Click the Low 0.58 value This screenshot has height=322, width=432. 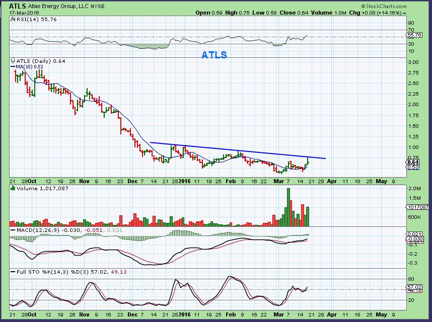tap(264, 13)
